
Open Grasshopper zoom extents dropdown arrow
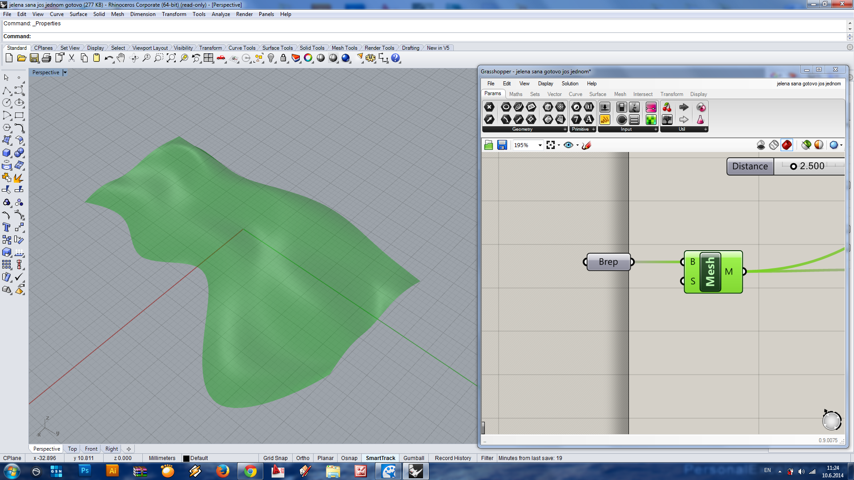pyautogui.click(x=559, y=145)
